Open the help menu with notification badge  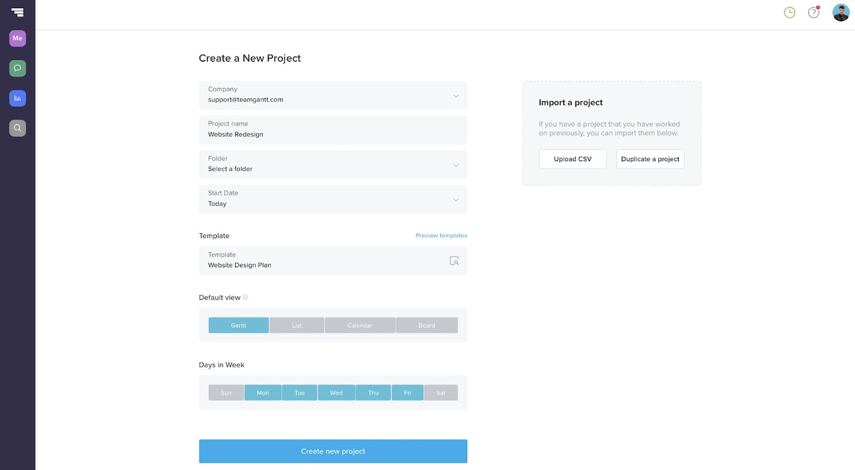coord(813,12)
